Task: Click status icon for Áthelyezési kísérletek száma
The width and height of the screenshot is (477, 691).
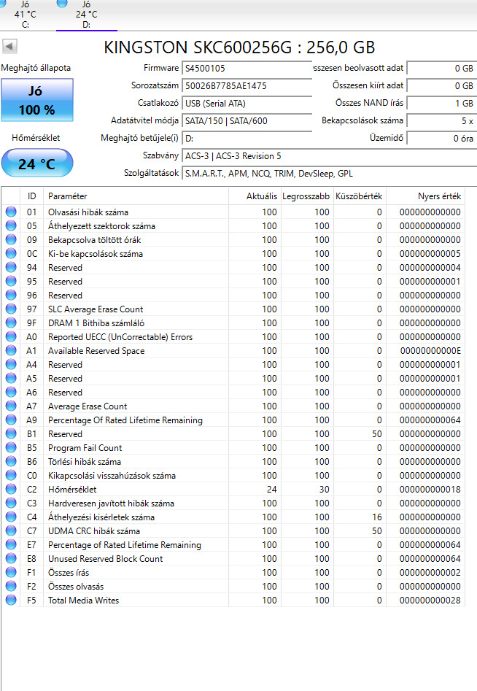Action: pyautogui.click(x=11, y=517)
